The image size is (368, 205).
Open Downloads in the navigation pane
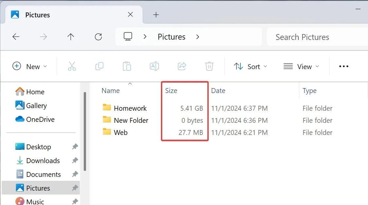point(43,160)
